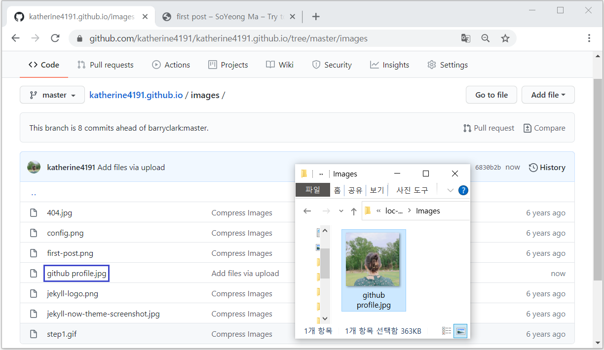Open the 보기 ribbon tab

[x=377, y=190]
